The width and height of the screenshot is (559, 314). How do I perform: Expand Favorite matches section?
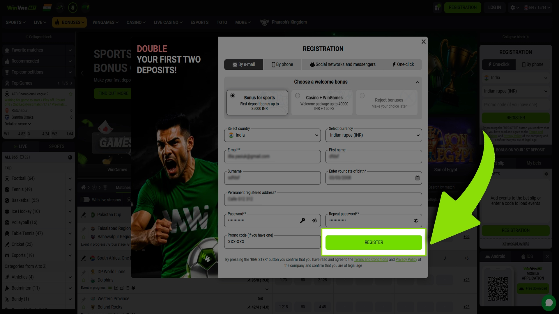click(70, 50)
